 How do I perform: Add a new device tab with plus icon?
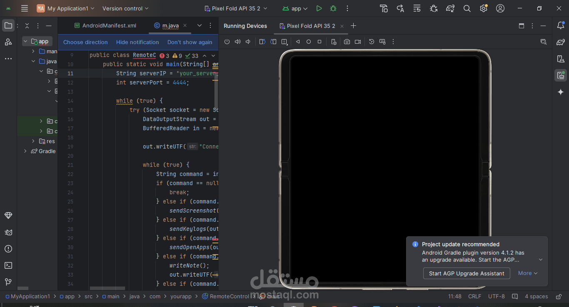353,26
